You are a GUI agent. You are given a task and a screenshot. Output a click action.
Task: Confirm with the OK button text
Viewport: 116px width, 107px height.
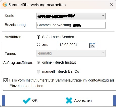pos(35,100)
